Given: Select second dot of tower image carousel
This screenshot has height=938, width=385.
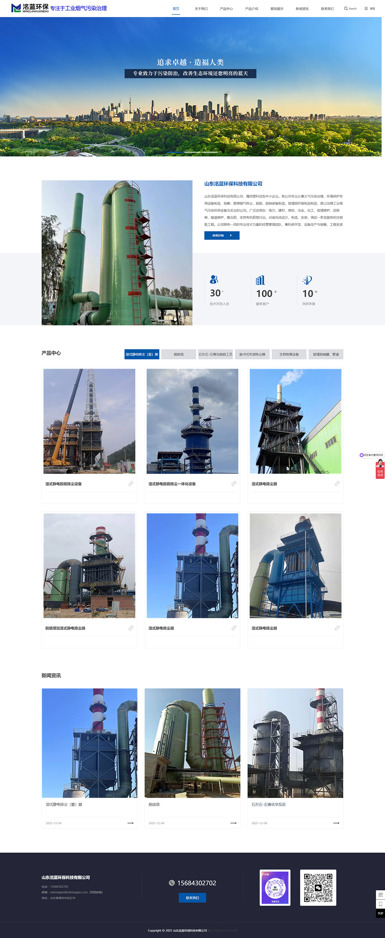Looking at the screenshot, I should (x=181, y=319).
